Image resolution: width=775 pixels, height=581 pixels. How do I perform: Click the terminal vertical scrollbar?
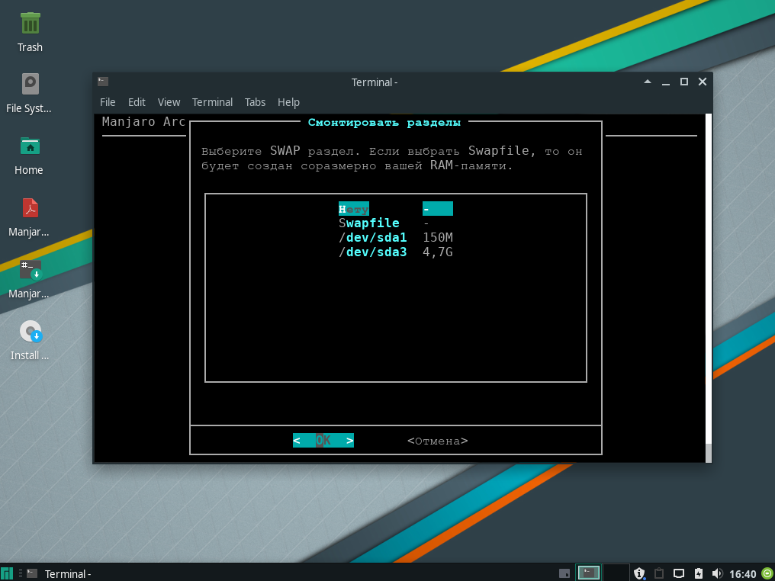[x=709, y=282]
